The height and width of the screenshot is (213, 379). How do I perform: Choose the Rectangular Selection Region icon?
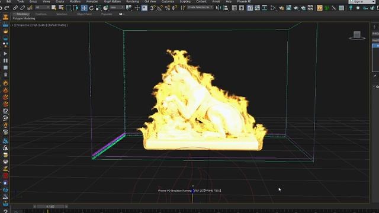click(x=69, y=8)
